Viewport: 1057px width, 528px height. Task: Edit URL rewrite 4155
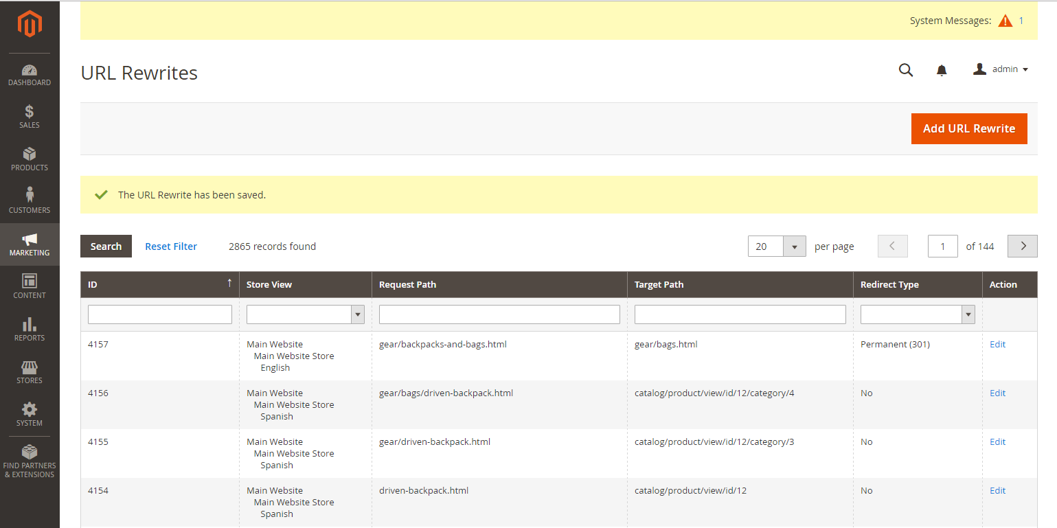pyautogui.click(x=997, y=441)
